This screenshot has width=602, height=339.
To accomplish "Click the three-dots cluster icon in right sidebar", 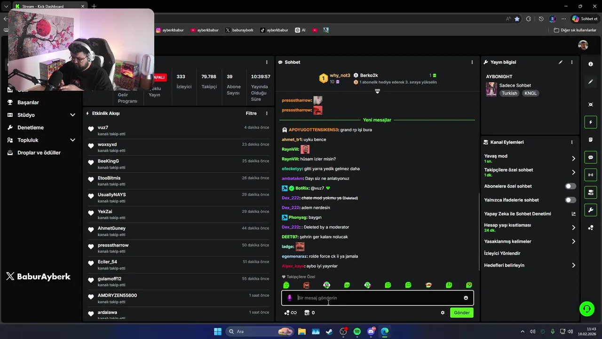I will point(591,227).
